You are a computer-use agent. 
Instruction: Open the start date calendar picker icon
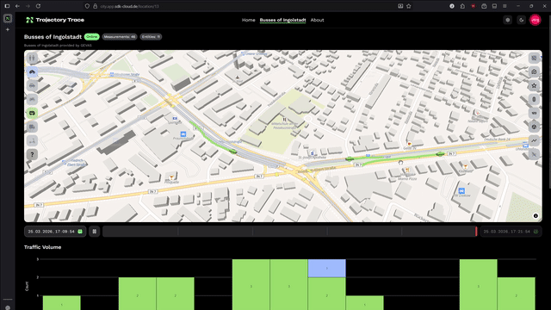(x=80, y=232)
